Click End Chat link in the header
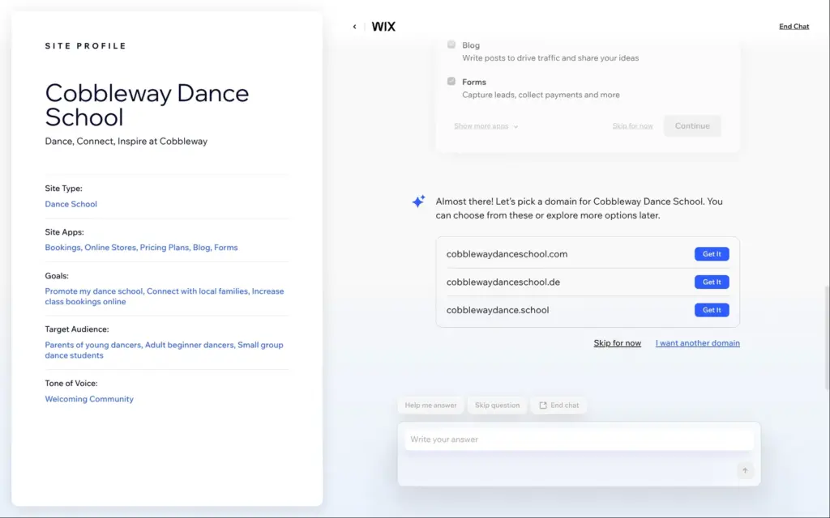Viewport: 830px width, 518px height. pos(794,27)
